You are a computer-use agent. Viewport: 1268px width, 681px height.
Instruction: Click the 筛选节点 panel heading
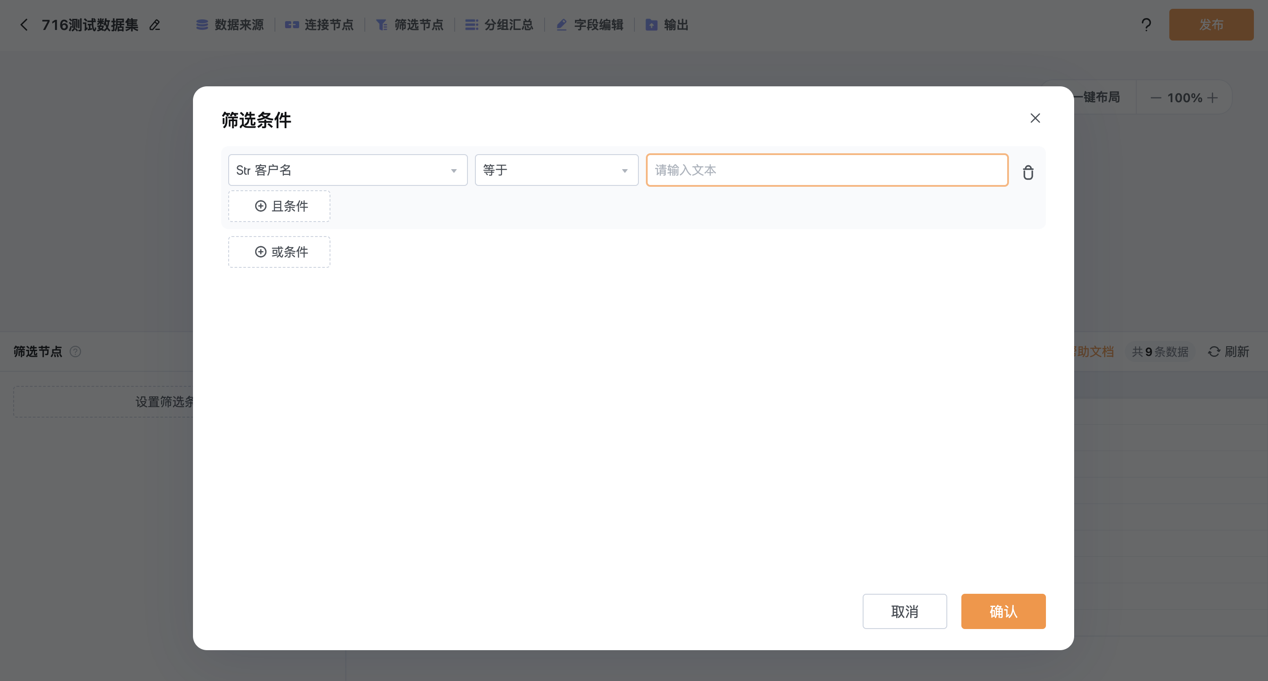[x=38, y=352]
